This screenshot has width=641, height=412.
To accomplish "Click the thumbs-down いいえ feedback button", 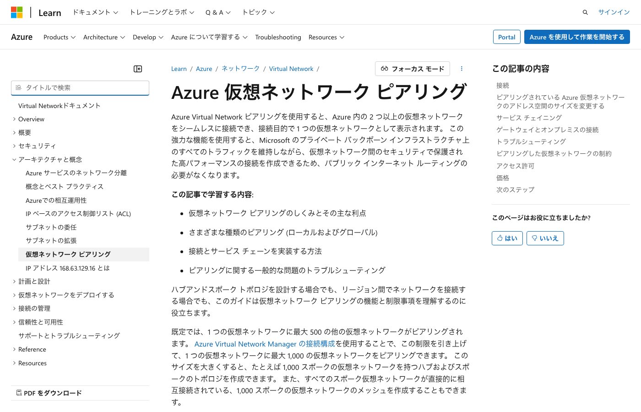I will click(545, 238).
